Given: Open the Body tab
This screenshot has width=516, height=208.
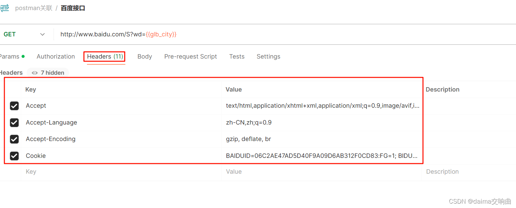Looking at the screenshot, I should [145, 56].
